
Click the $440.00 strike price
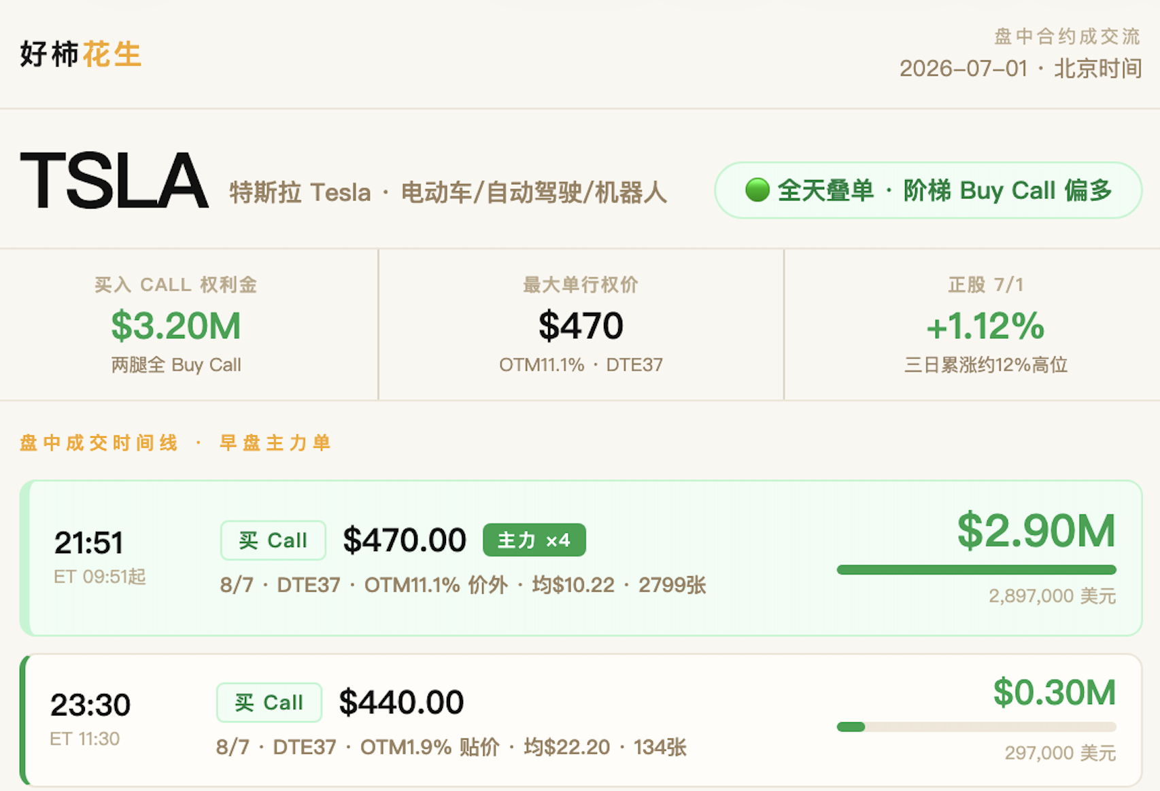(x=401, y=702)
